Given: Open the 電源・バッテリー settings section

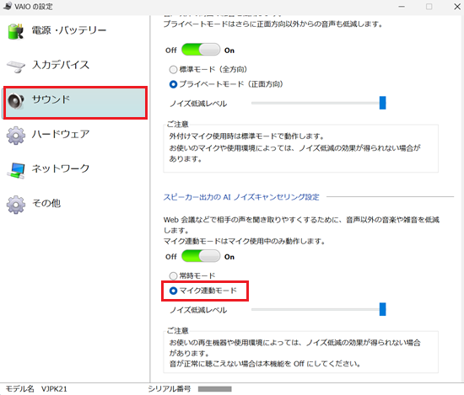Looking at the screenshot, I should point(74,30).
